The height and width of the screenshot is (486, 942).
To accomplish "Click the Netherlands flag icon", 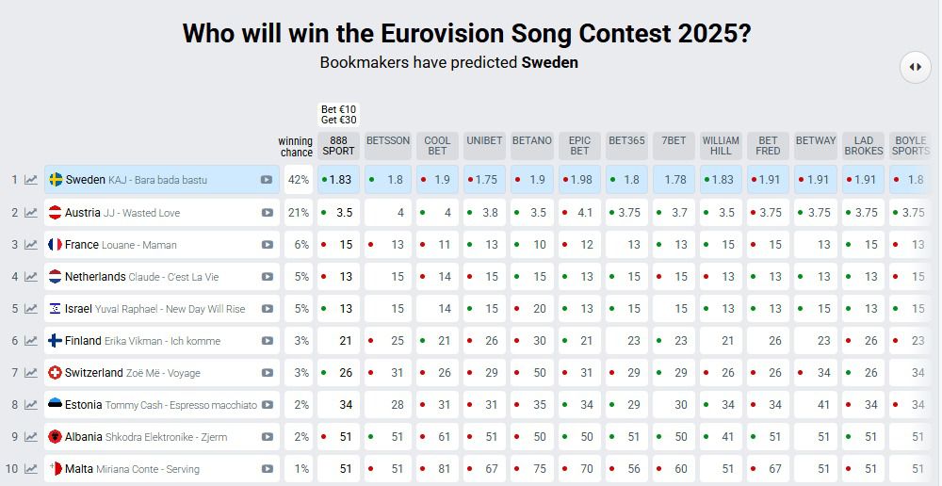I will pyautogui.click(x=55, y=277).
